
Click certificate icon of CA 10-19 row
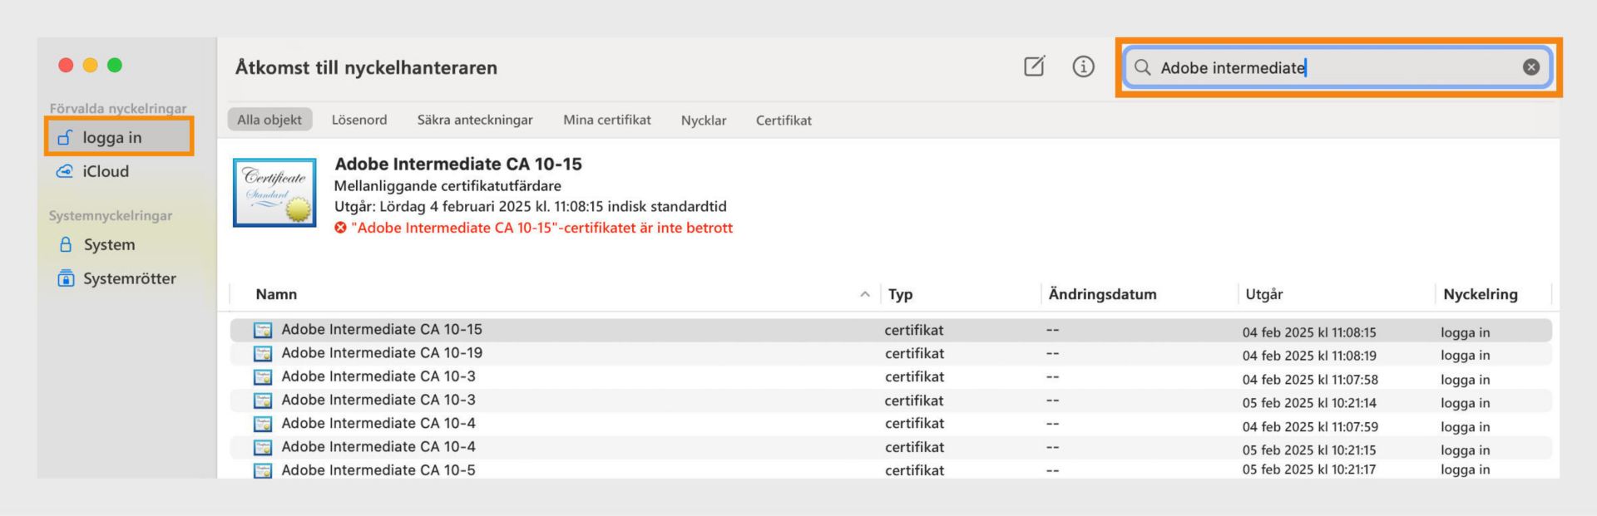[263, 353]
